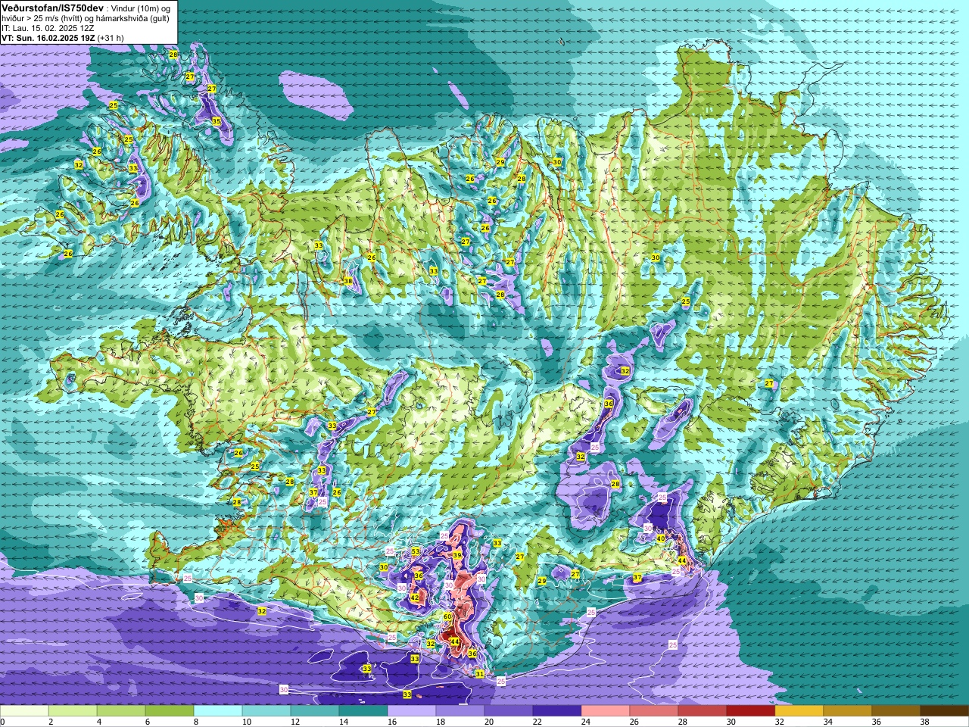This screenshot has height=727, width=969.
Task: Pick the 28–30 m/s red legend swatch
Action: 703,711
